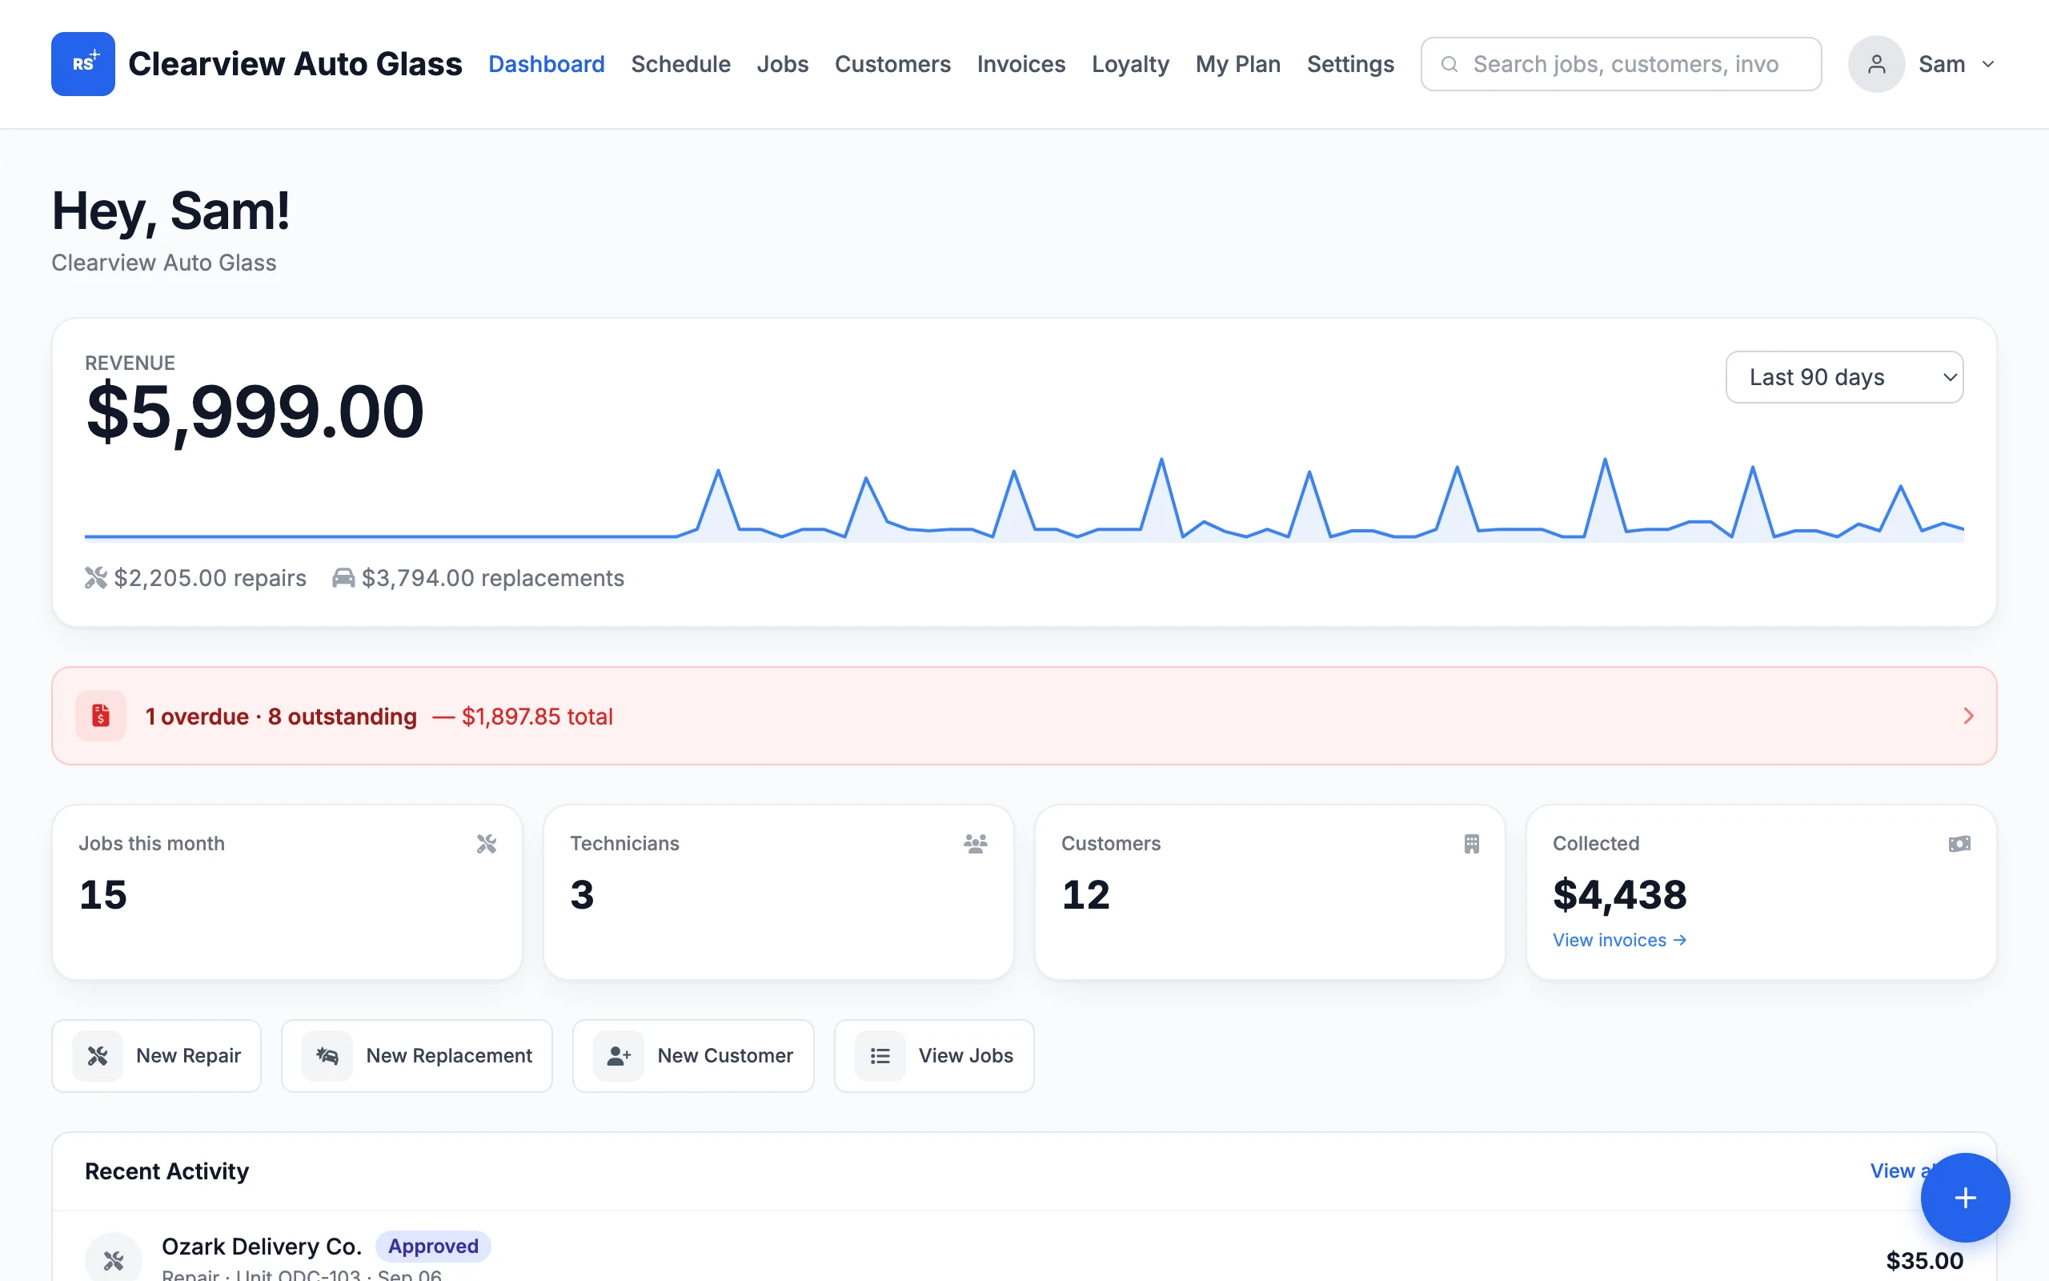
Task: Switch to the Customers tab
Action: [x=892, y=64]
